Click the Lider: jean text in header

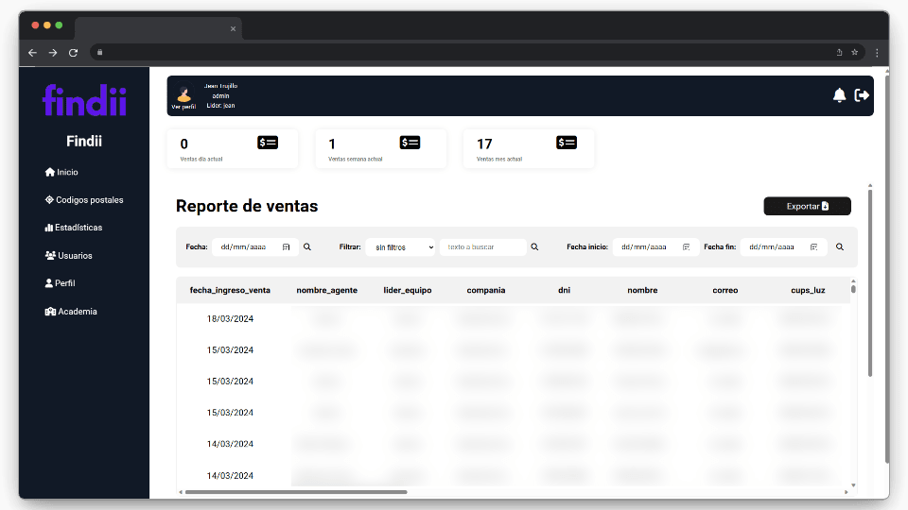pos(220,106)
